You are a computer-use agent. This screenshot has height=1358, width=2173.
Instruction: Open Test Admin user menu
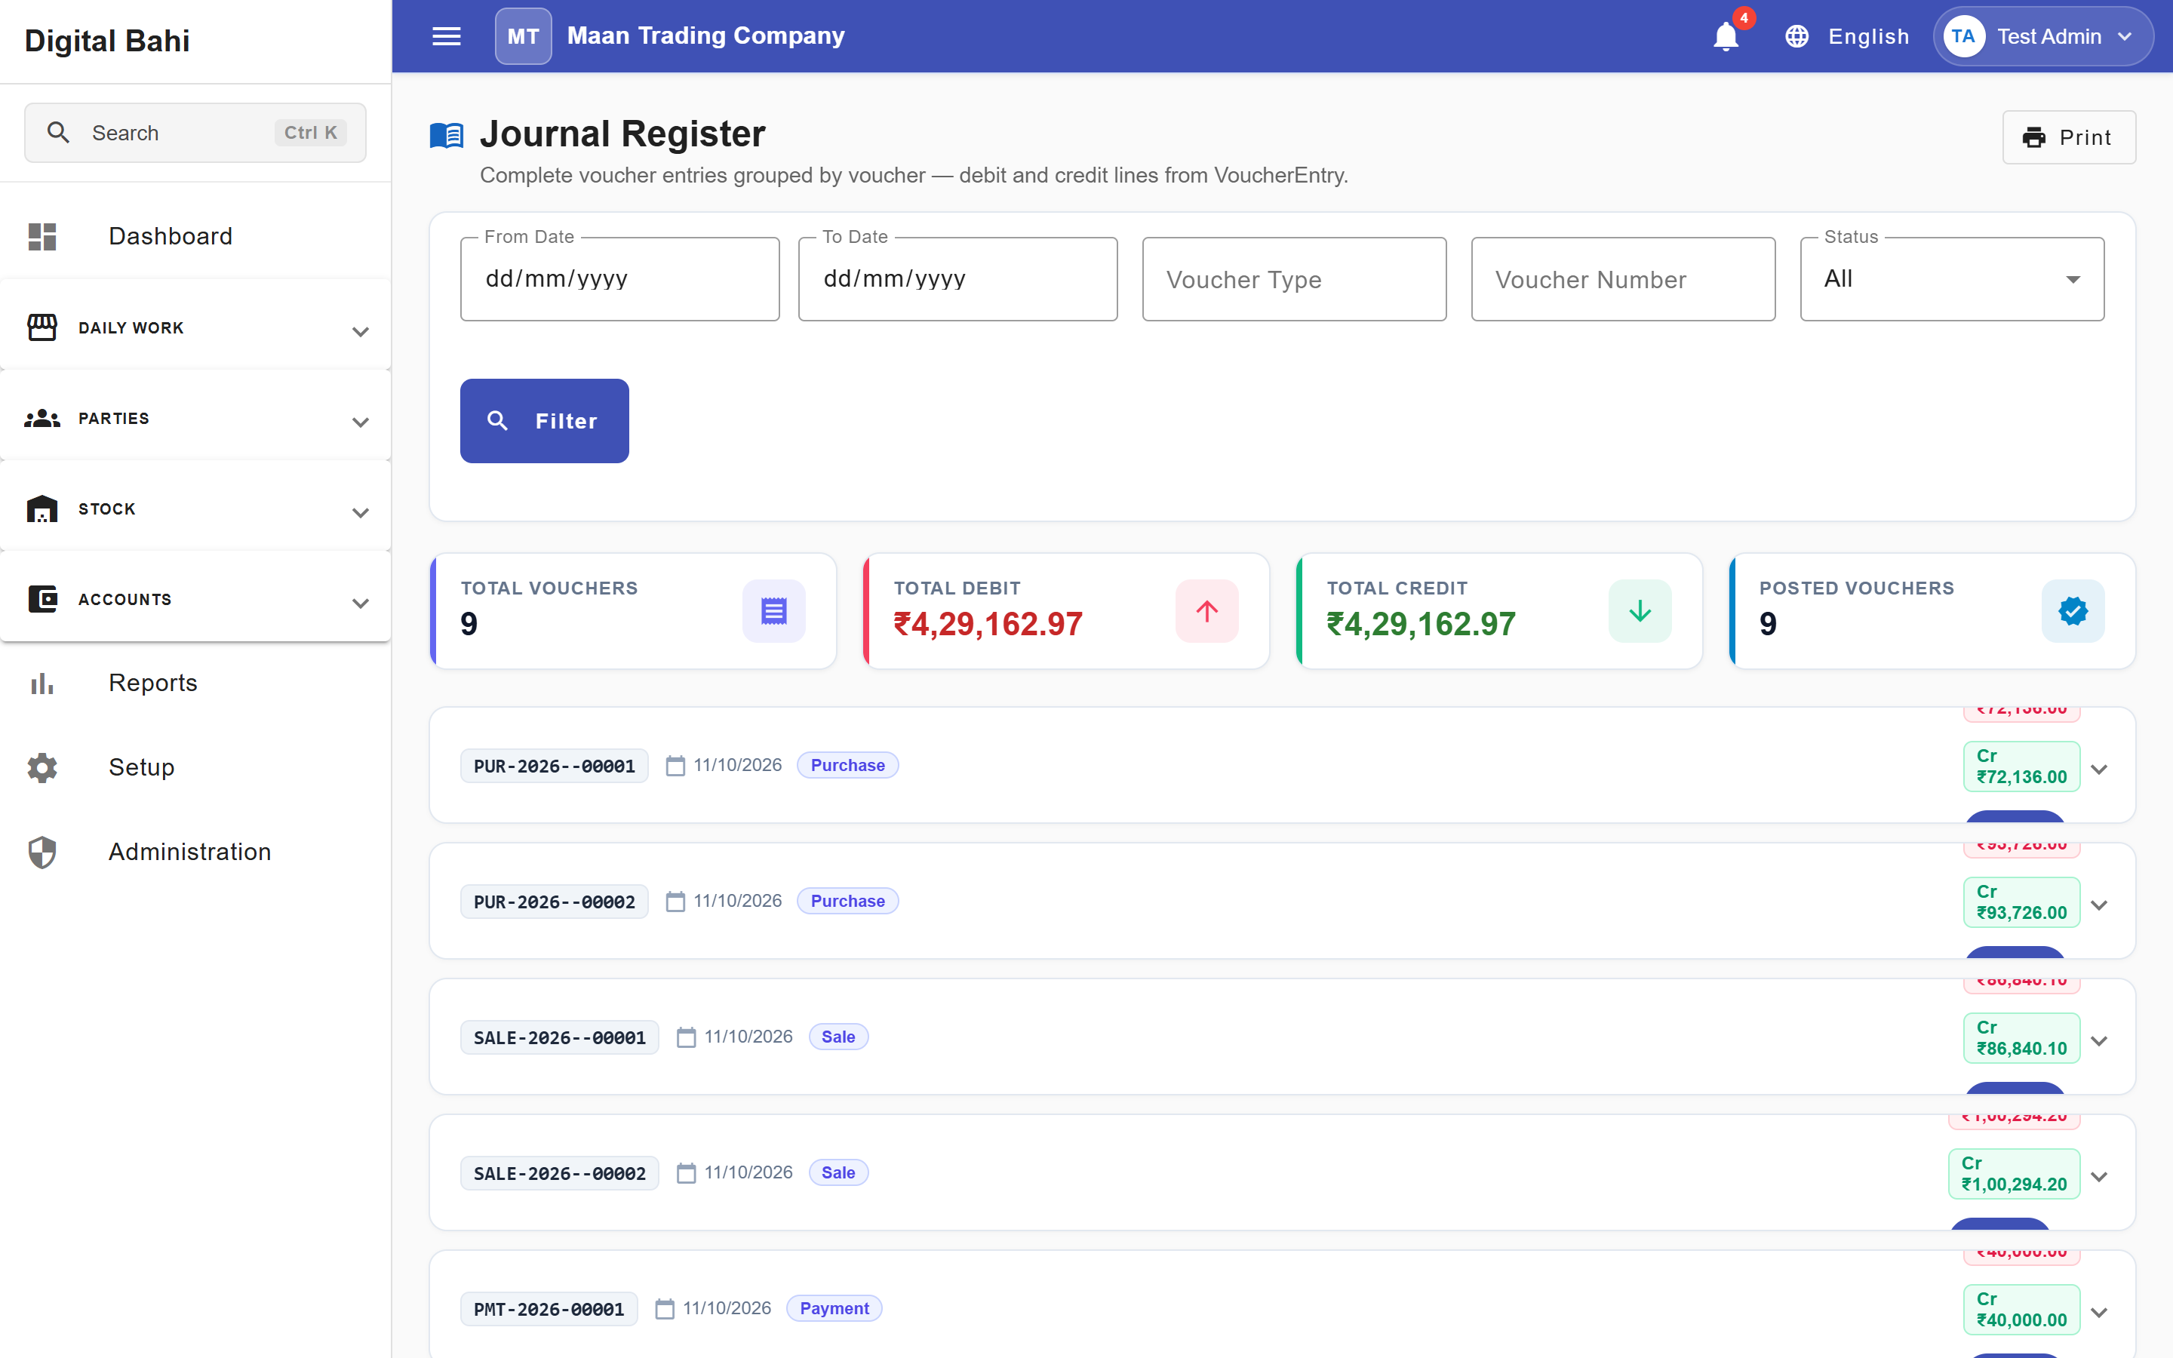click(x=2042, y=36)
